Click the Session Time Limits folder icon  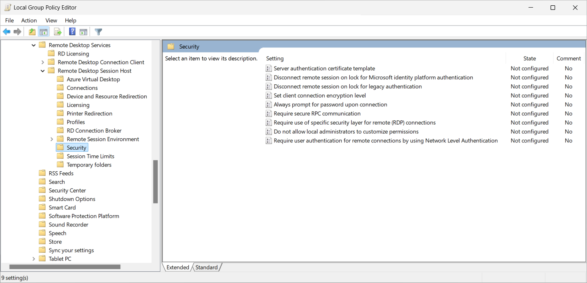click(x=60, y=156)
